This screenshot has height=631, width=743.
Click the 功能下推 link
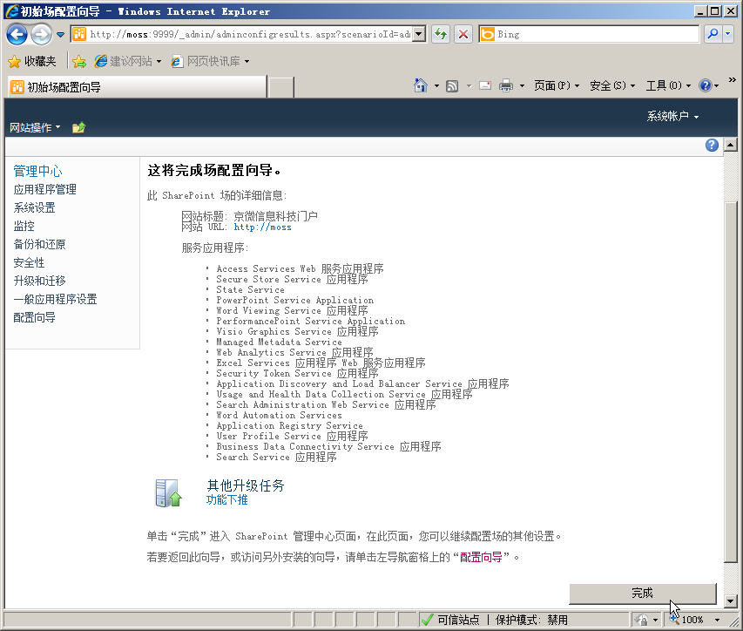point(227,499)
